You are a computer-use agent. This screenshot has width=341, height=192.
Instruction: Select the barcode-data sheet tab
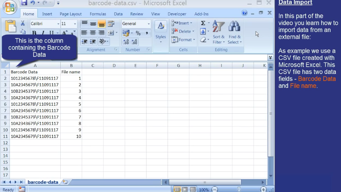(43, 182)
